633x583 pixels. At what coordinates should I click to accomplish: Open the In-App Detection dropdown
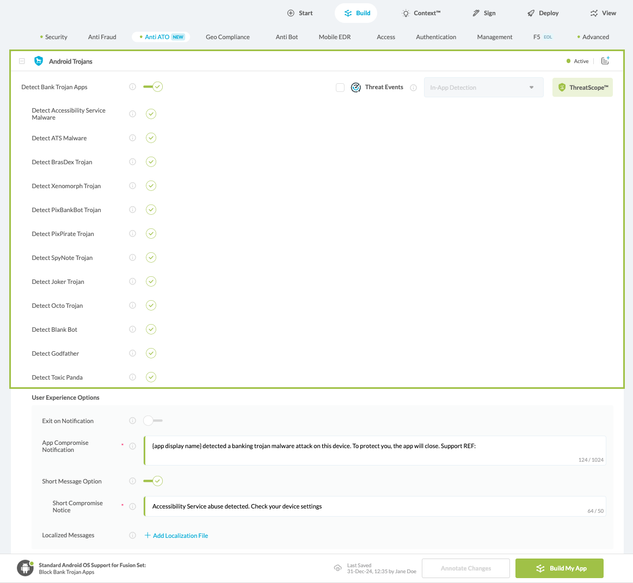[483, 87]
